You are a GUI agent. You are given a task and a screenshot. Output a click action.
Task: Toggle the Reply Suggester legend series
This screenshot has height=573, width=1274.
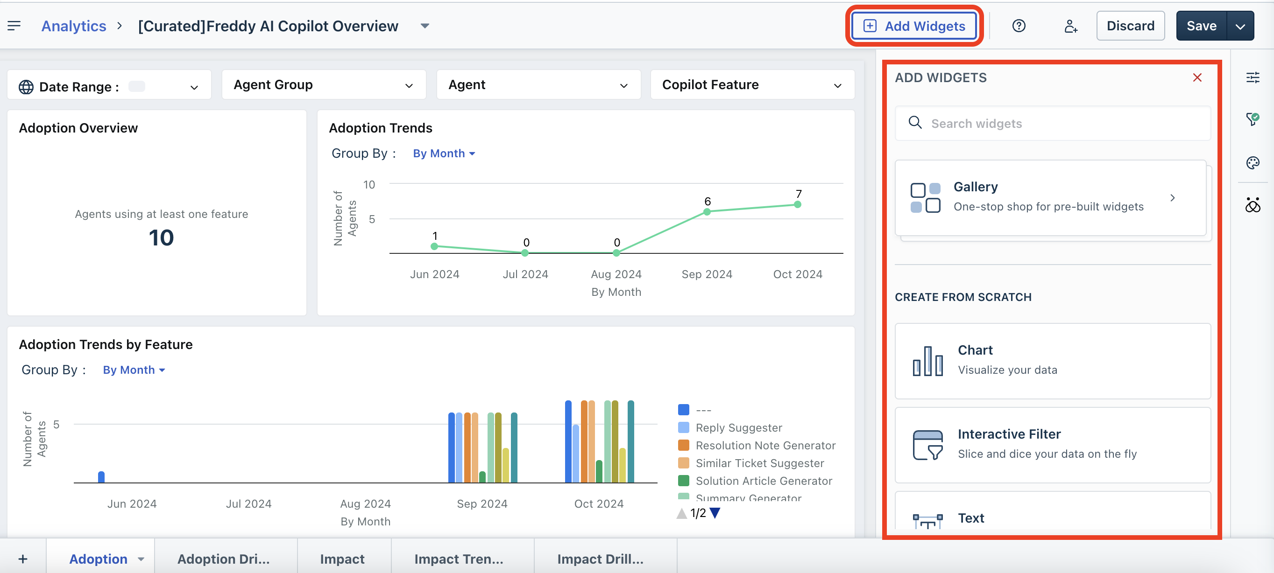(738, 427)
